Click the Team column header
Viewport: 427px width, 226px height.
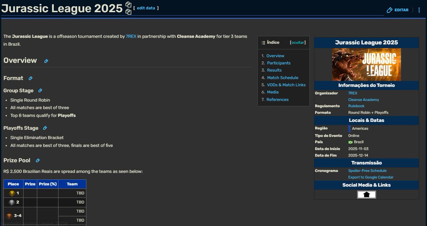(72, 184)
